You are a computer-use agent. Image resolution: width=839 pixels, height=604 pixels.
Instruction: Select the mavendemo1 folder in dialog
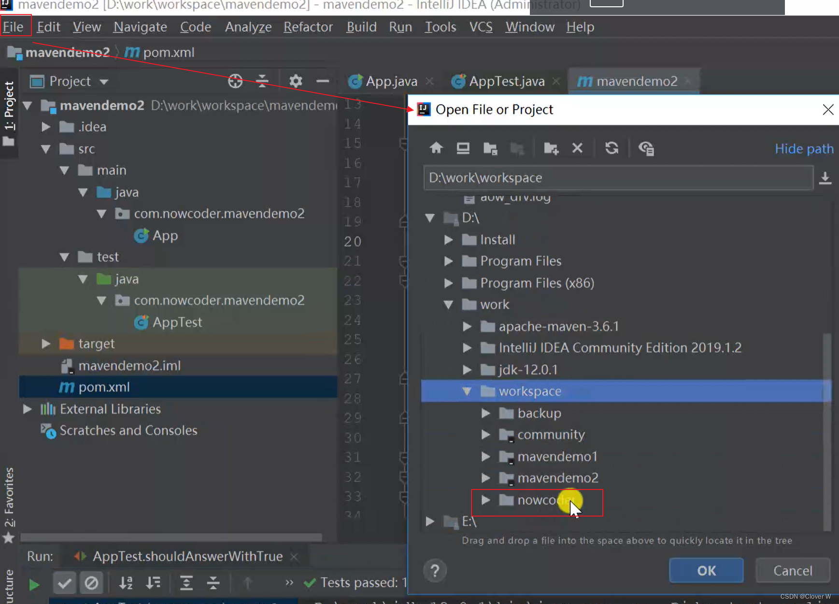pos(557,457)
